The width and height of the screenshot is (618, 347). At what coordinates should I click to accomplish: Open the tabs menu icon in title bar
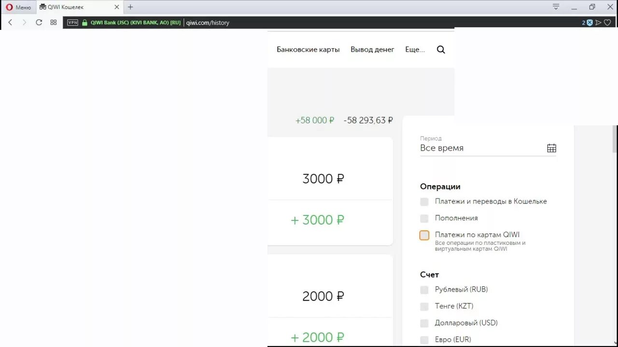click(556, 7)
